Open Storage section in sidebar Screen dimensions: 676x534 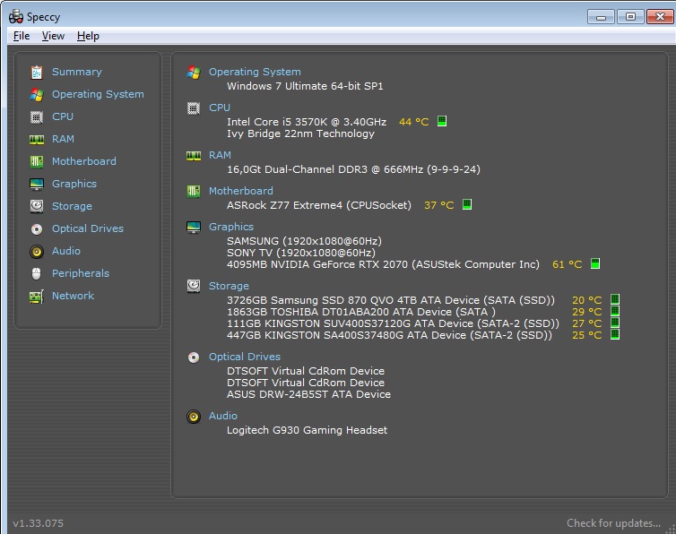coord(72,206)
